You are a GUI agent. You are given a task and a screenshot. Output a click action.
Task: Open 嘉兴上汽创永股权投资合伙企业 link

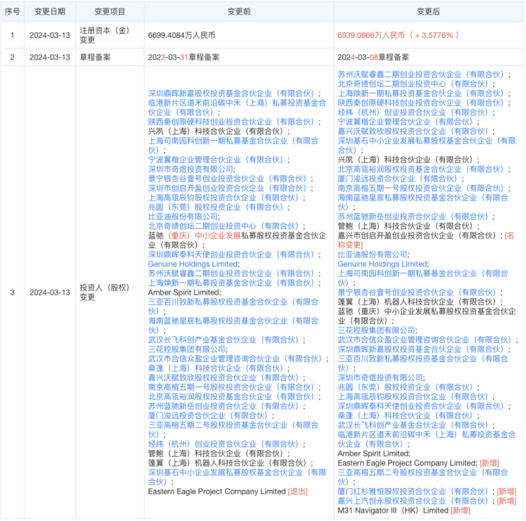pyautogui.click(x=413, y=501)
